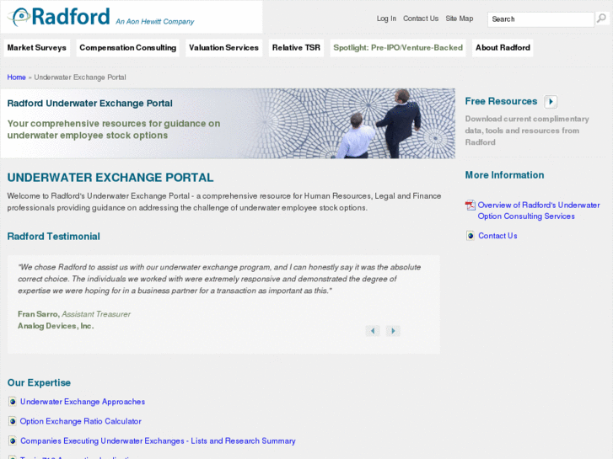The height and width of the screenshot is (459, 613).
Task: Open Spotlight: Pre-IPO/Venture-Backed menu
Action: (x=398, y=48)
